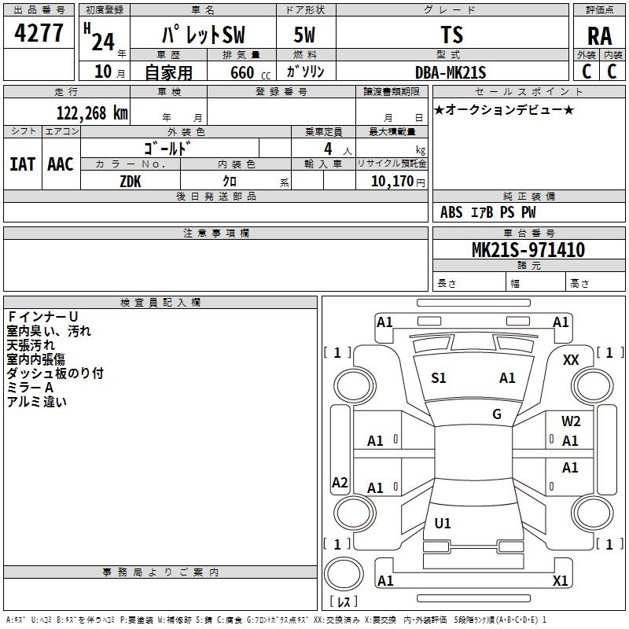The height and width of the screenshot is (629, 629).
Task: Click the 譲渡書類期限 header
Action: [x=392, y=92]
